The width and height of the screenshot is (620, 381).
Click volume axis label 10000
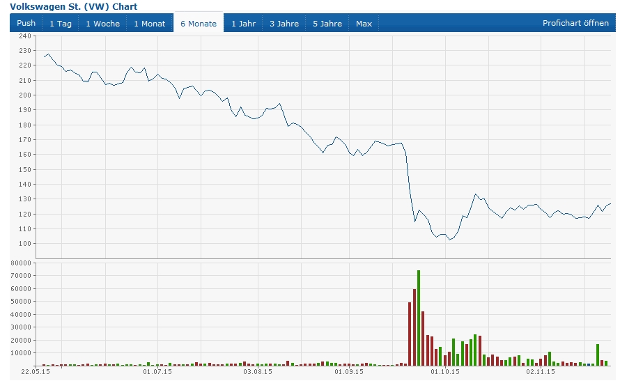point(22,353)
